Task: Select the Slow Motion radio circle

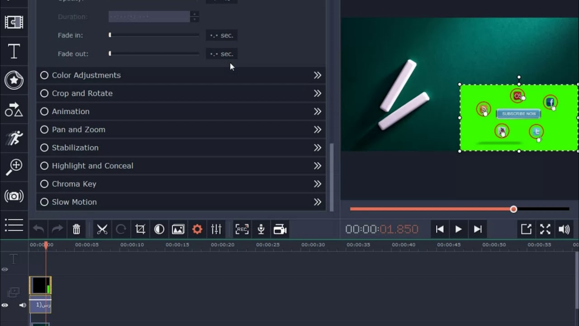Action: pyautogui.click(x=44, y=202)
